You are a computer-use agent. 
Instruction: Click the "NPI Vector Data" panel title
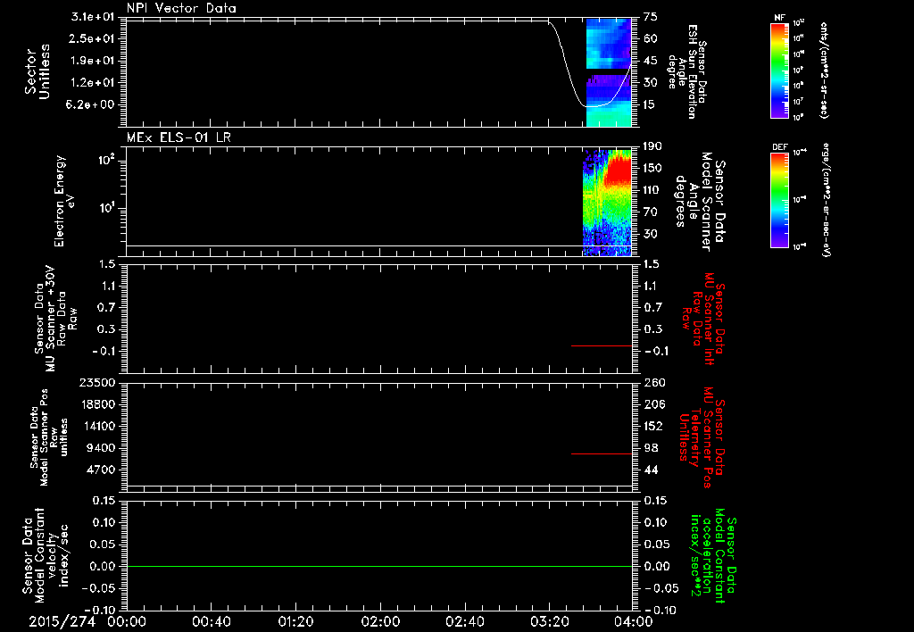[x=181, y=8]
